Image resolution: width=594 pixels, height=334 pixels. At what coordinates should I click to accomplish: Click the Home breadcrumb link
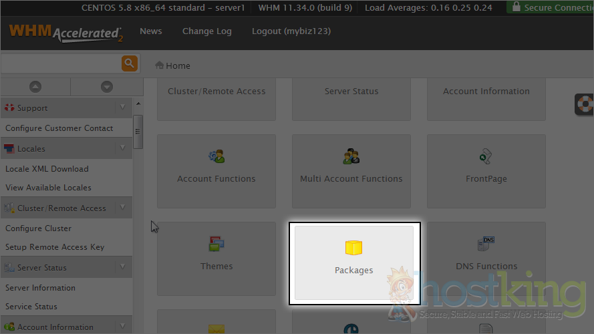[x=178, y=65]
